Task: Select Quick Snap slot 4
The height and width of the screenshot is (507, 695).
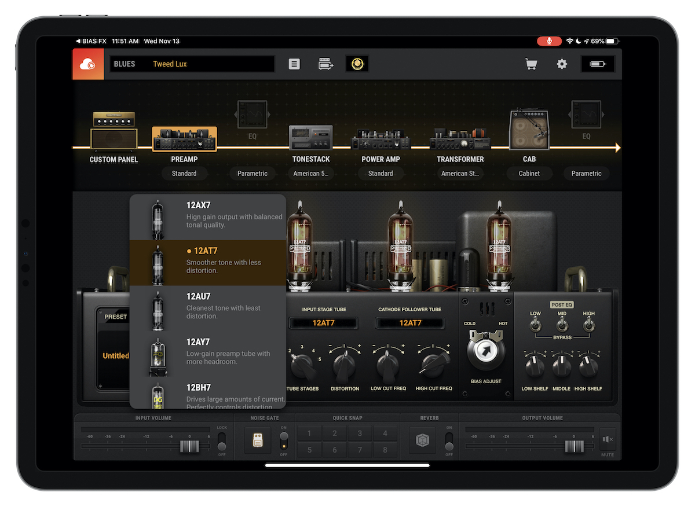Action: click(x=385, y=433)
